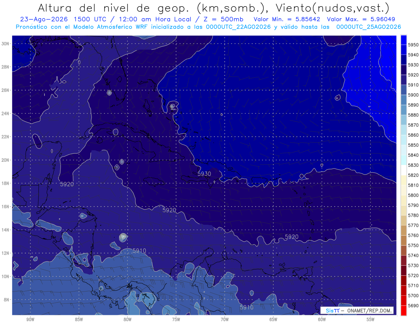This screenshot has height=324, width=420.
Task: Click the "8N" latitude axis label
Action: coord(7,300)
